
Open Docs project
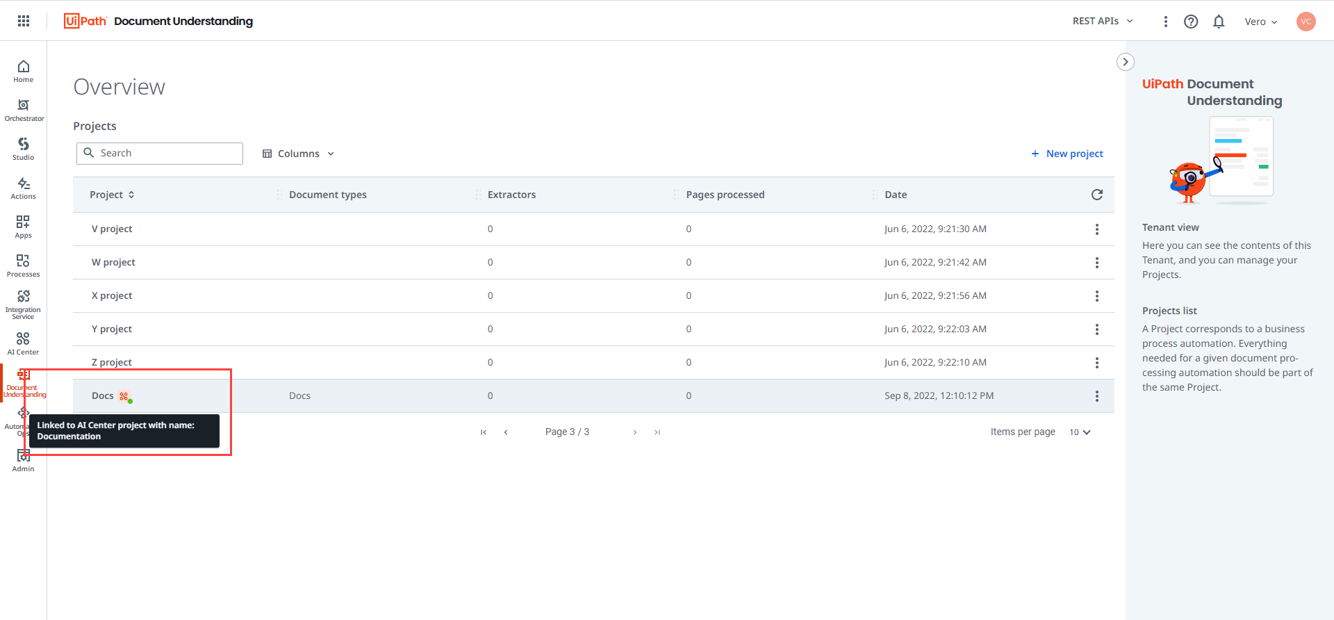[103, 395]
